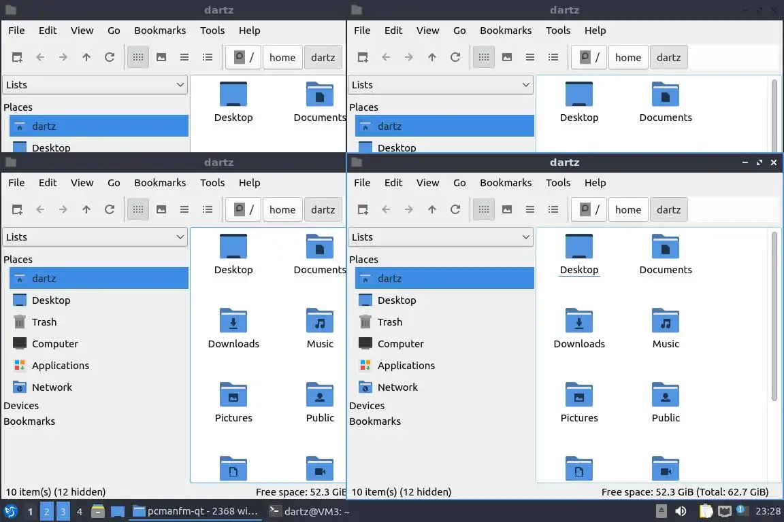The image size is (784, 522).
Task: Open View menu in top-left window
Action: (x=82, y=30)
